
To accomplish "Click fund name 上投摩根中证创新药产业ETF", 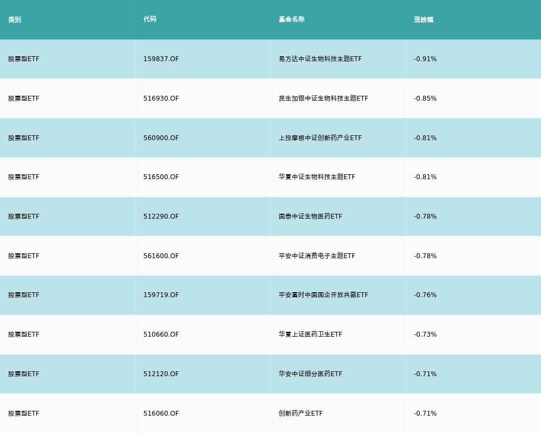I will coord(320,138).
